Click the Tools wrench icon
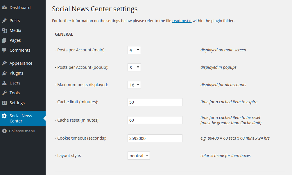 tap(4, 93)
